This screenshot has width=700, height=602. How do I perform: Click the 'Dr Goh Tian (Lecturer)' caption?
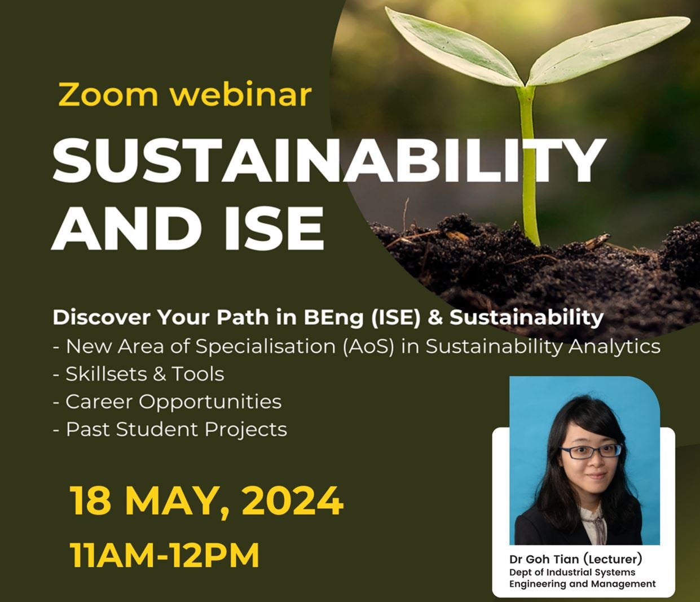pyautogui.click(x=576, y=559)
